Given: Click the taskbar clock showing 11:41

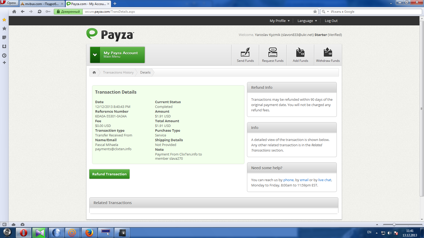Looking at the screenshot, I should point(410,233).
